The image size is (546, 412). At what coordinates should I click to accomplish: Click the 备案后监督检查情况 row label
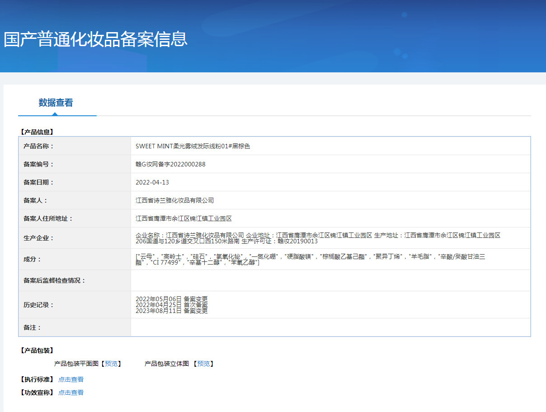coord(54,280)
